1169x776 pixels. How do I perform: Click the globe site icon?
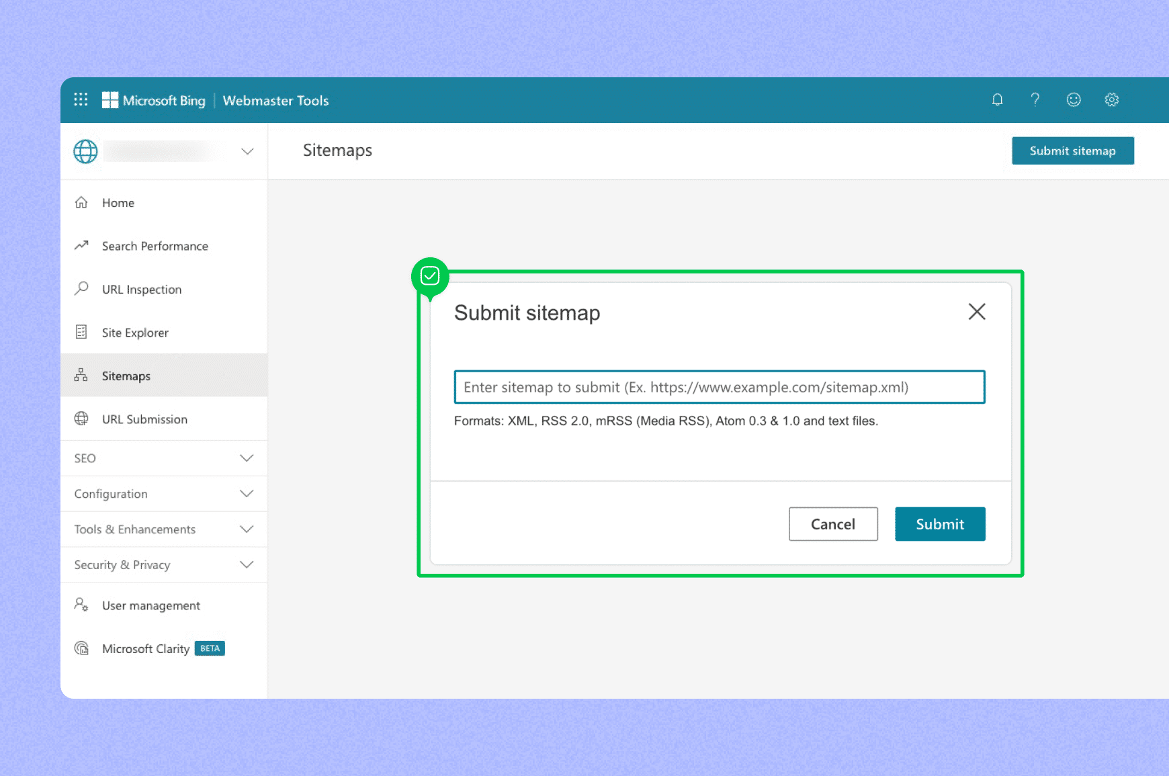point(85,152)
